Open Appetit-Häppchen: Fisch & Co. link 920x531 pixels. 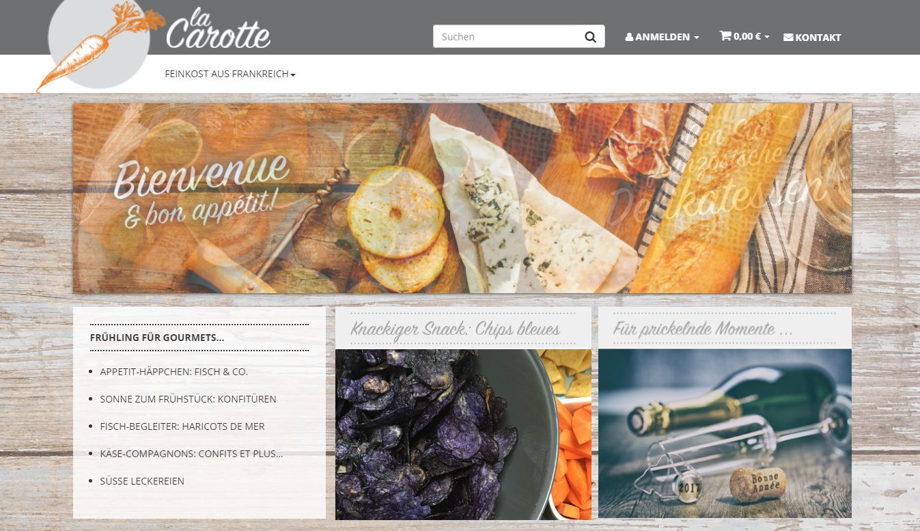tap(173, 372)
